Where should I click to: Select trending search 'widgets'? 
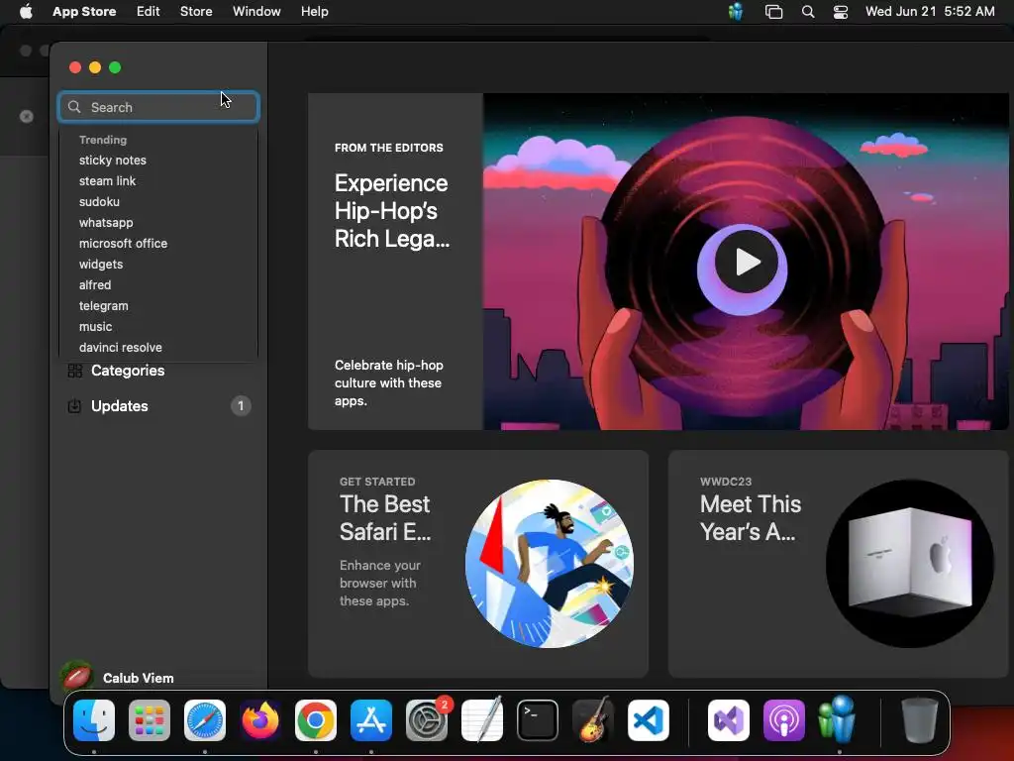coord(101,264)
